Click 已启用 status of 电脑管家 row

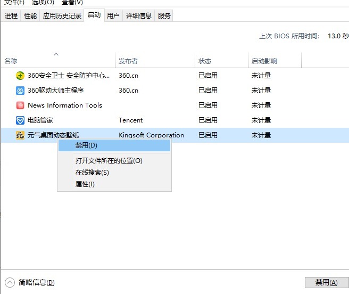pyautogui.click(x=208, y=120)
